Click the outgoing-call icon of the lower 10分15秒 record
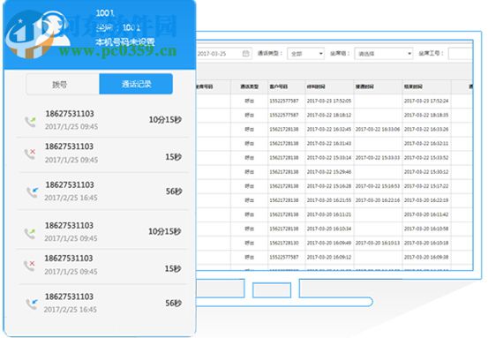The image size is (488, 338). (30, 233)
